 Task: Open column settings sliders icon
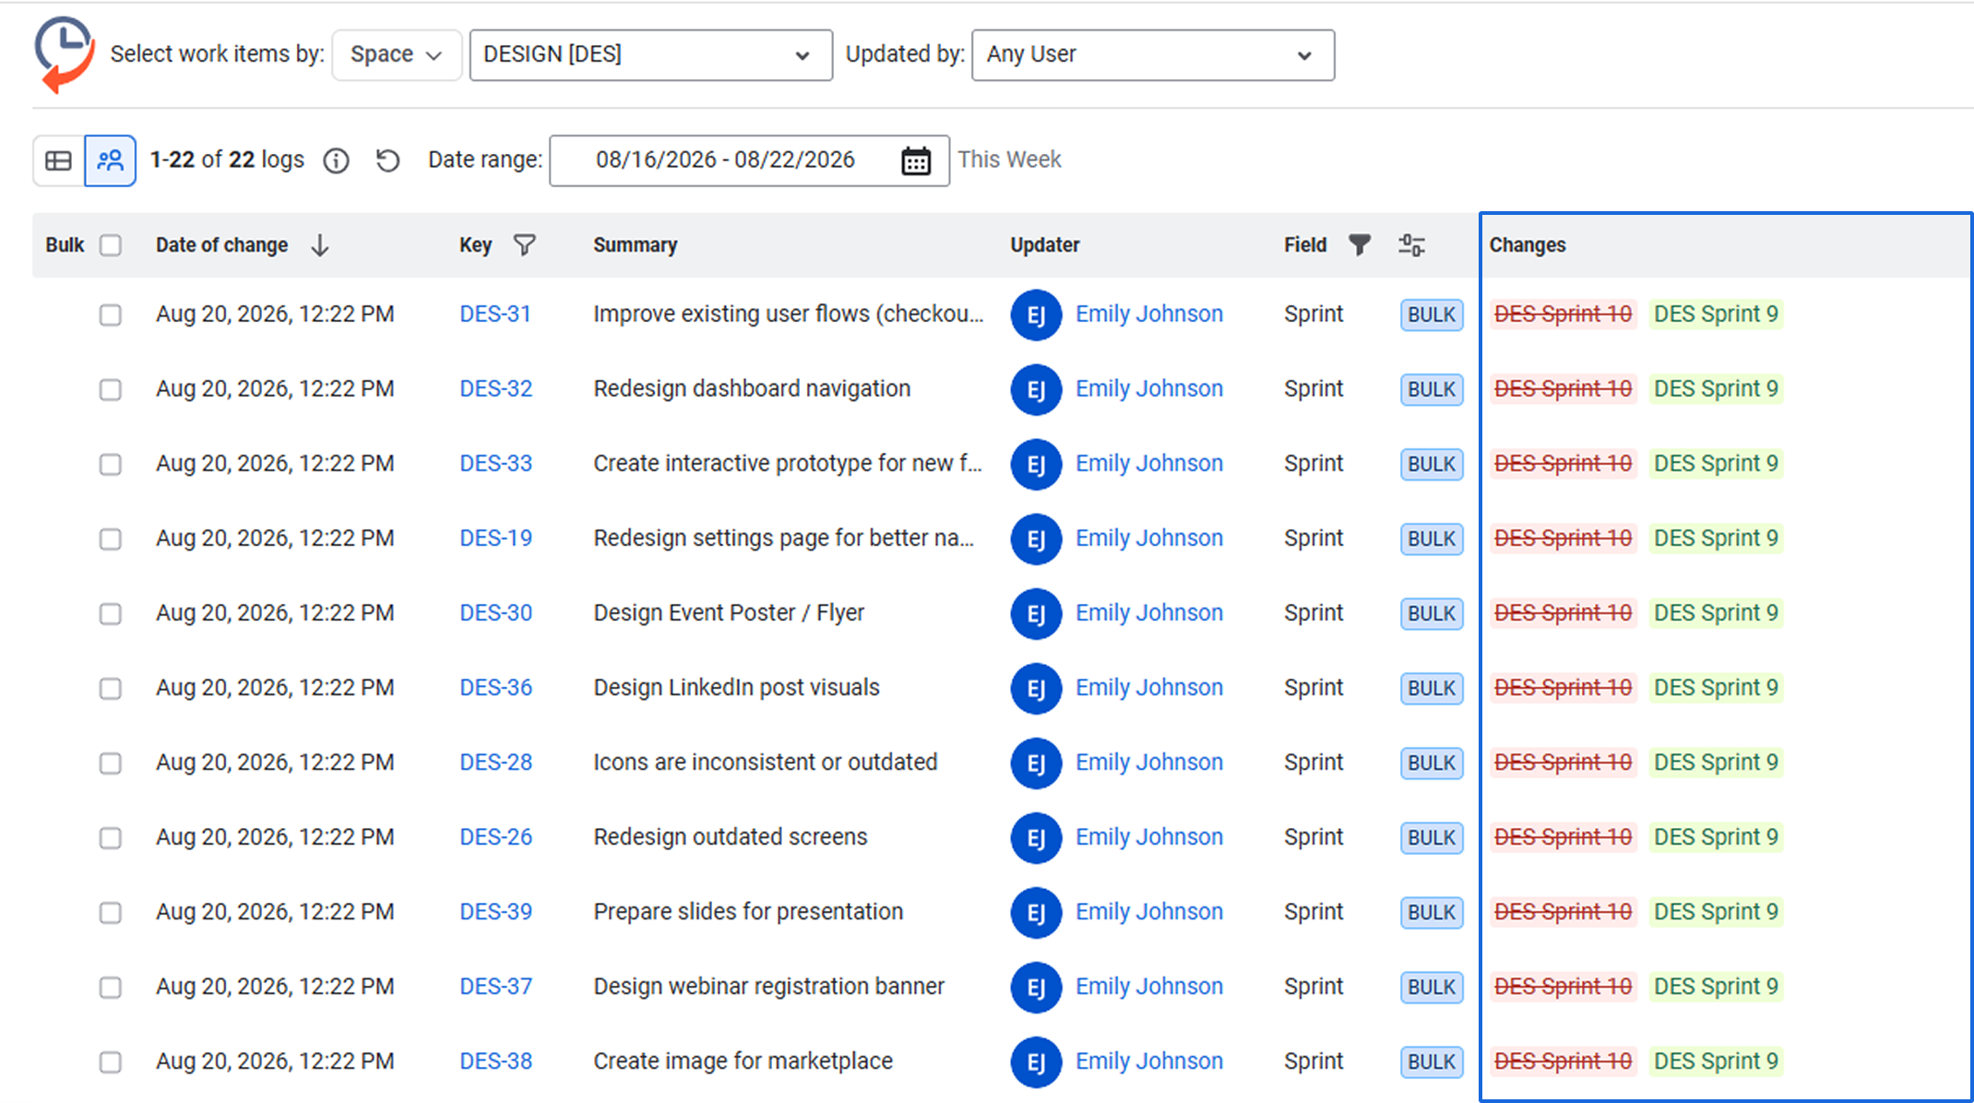(1411, 245)
